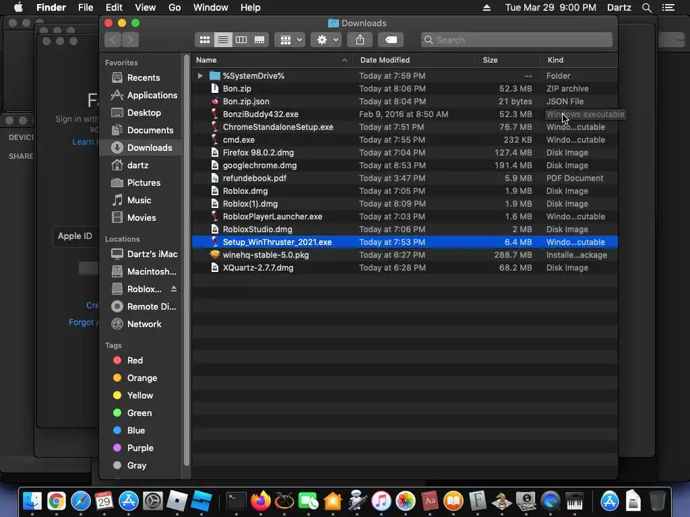Image resolution: width=690 pixels, height=517 pixels.
Task: Open the View menu
Action: click(146, 7)
